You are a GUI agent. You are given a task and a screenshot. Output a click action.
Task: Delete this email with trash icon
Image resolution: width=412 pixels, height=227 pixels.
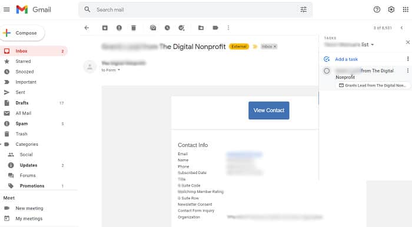tap(134, 28)
